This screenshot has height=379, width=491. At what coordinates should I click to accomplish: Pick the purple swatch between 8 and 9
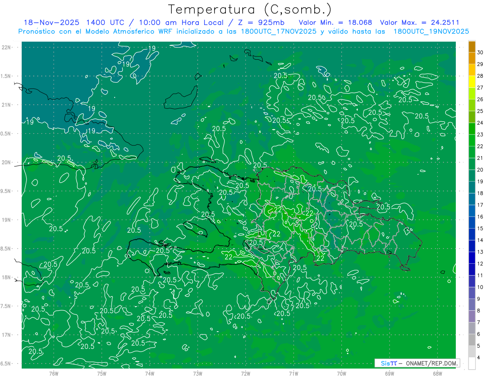[472, 305]
